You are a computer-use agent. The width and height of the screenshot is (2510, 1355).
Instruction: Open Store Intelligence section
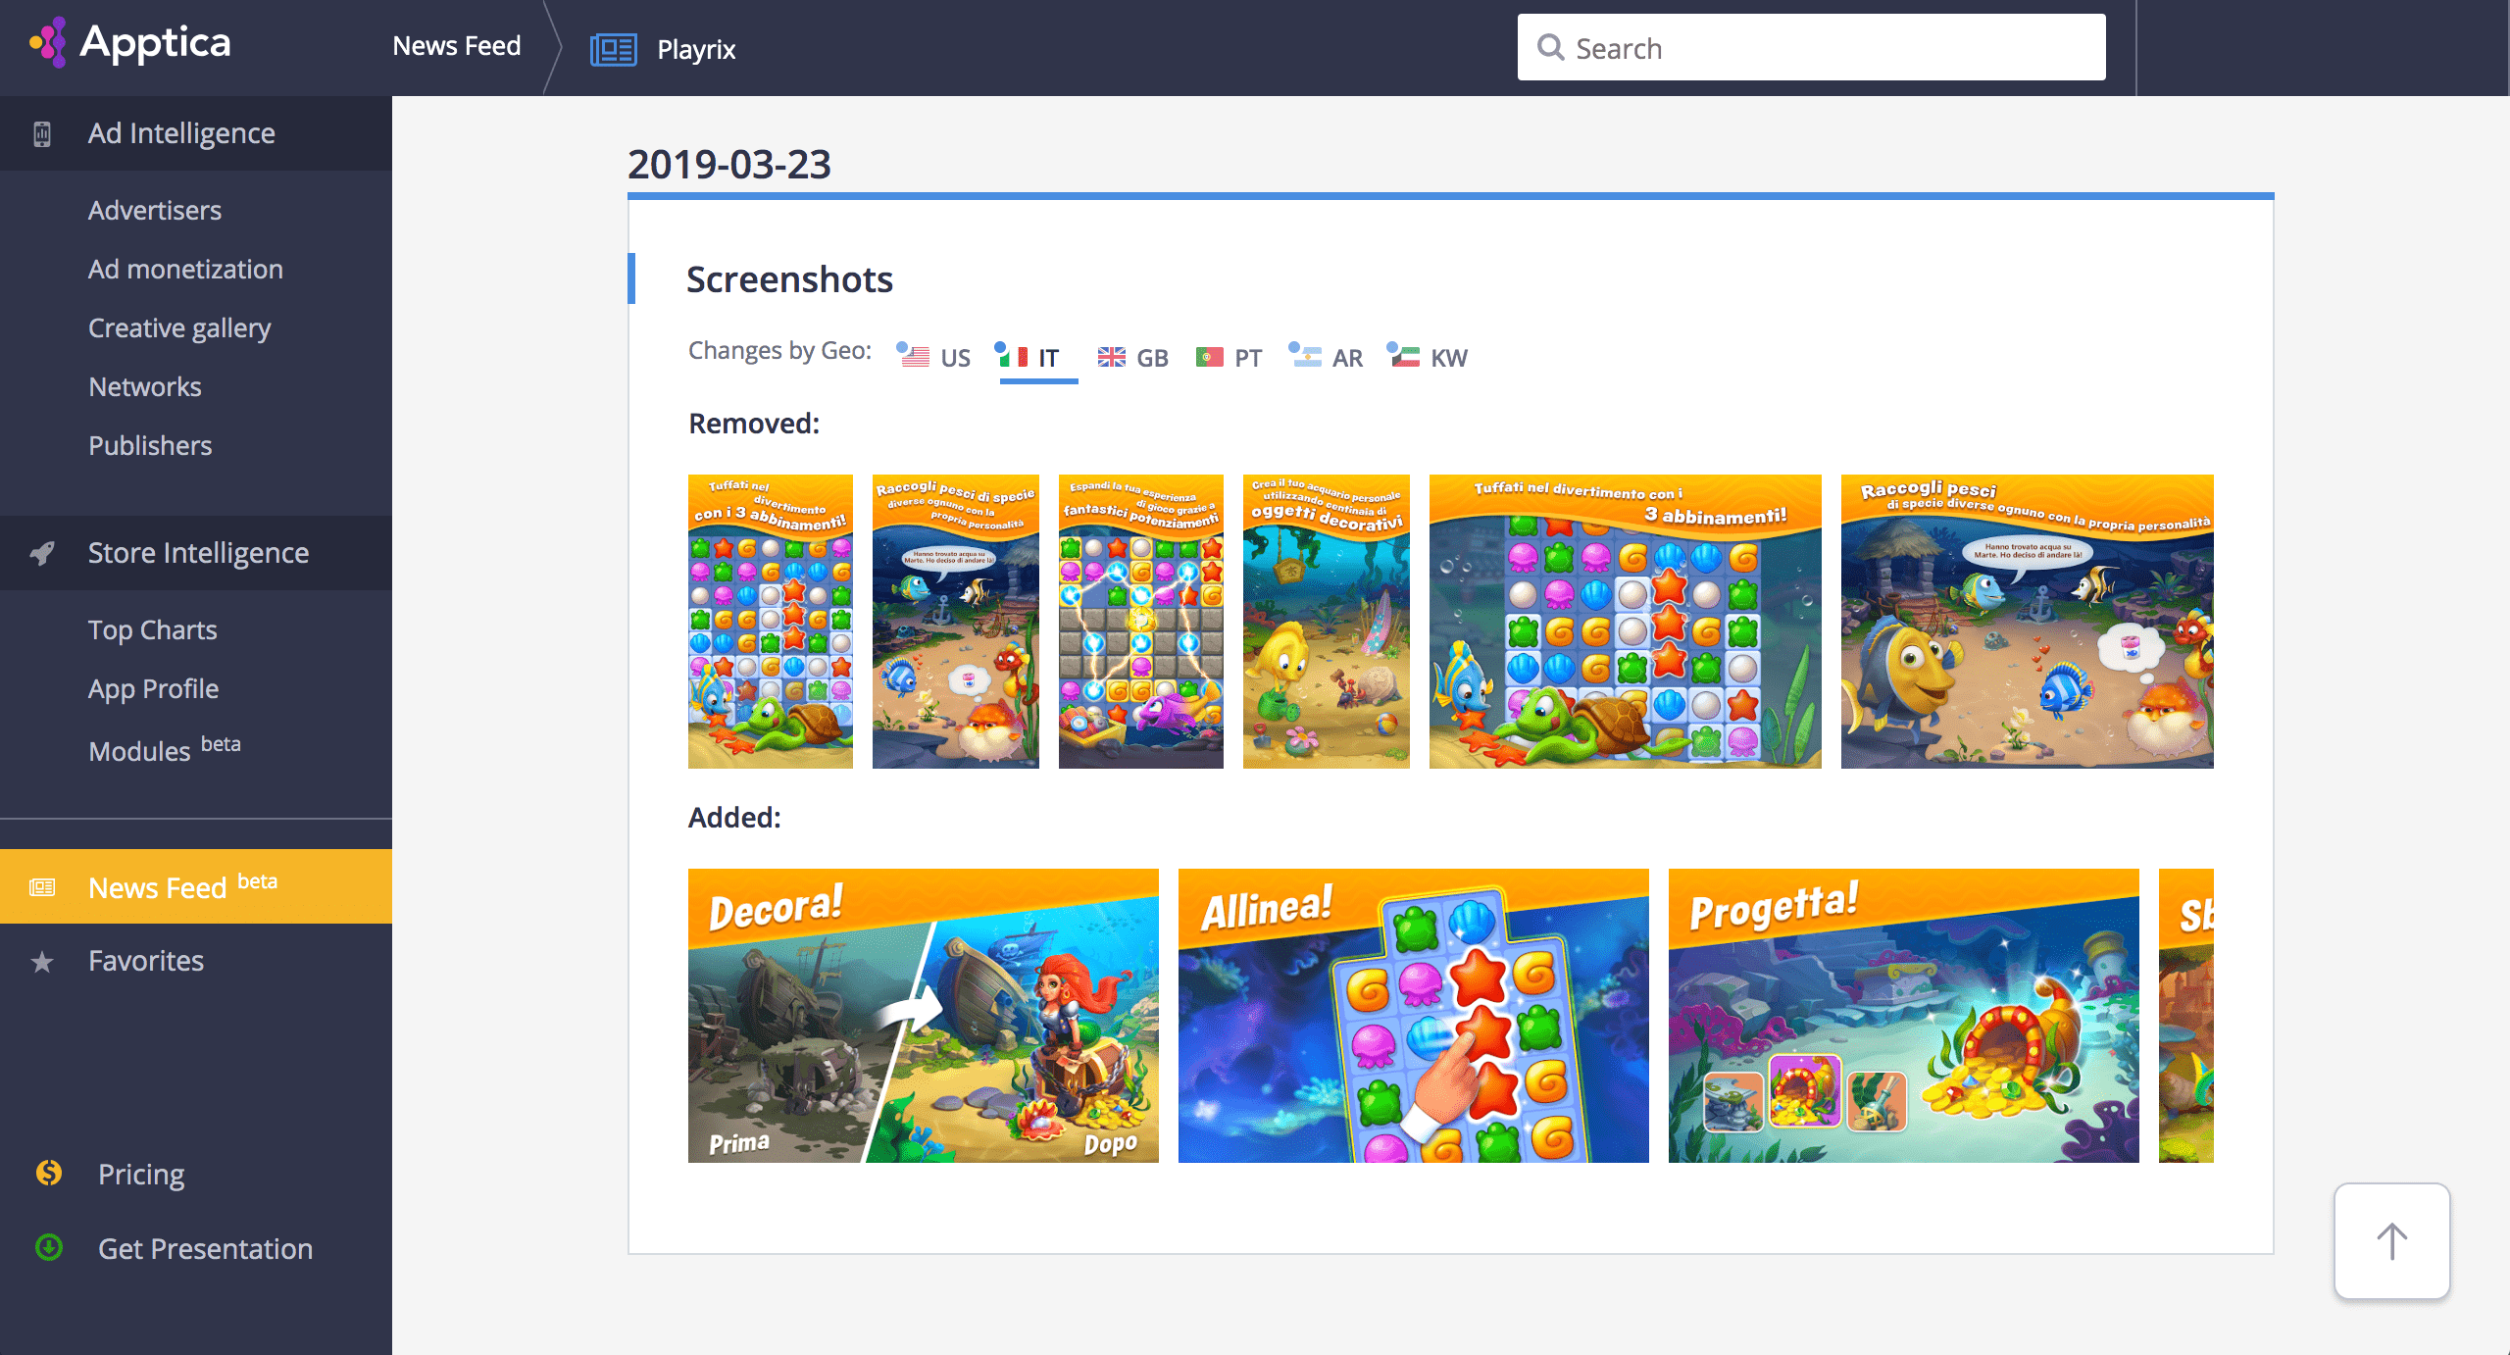(x=196, y=553)
